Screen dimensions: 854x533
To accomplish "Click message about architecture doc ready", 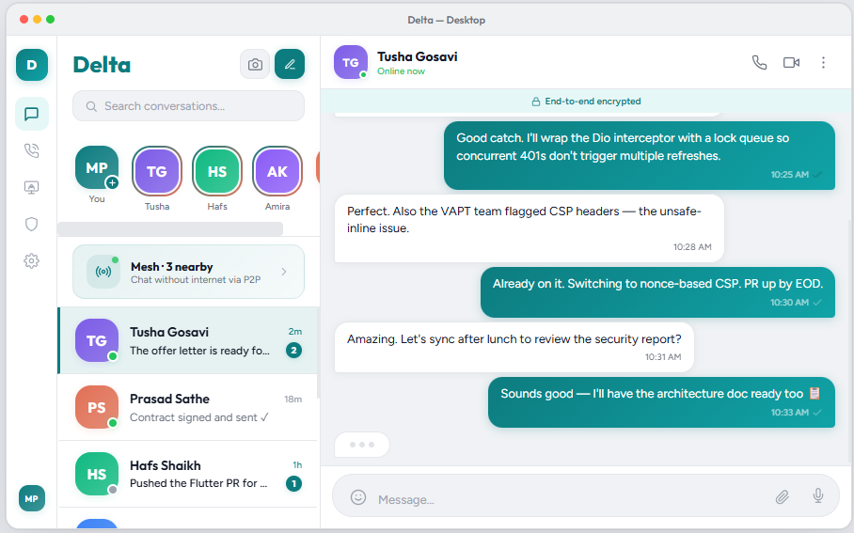I will tap(662, 402).
